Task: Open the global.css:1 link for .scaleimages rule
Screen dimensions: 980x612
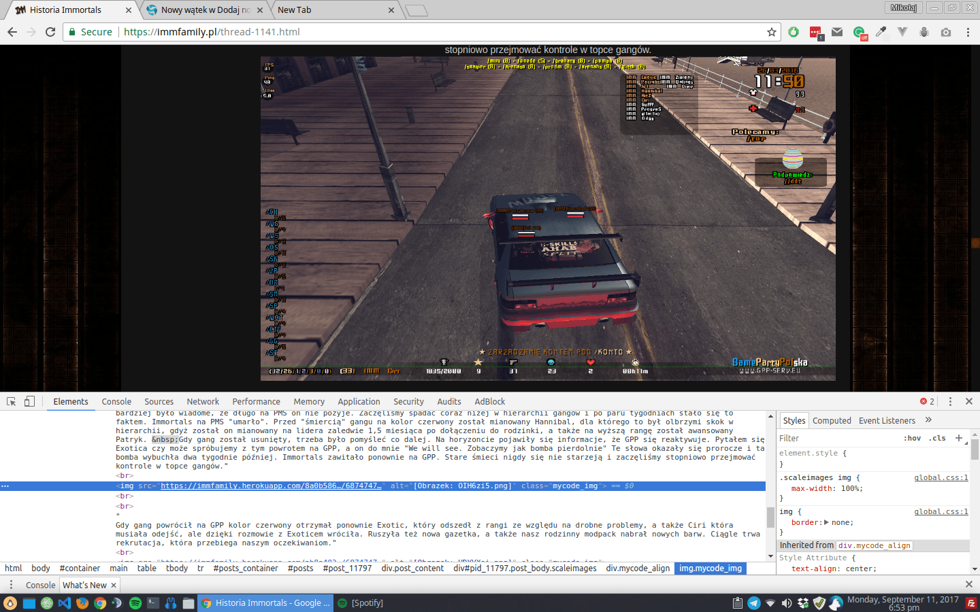Action: click(941, 478)
